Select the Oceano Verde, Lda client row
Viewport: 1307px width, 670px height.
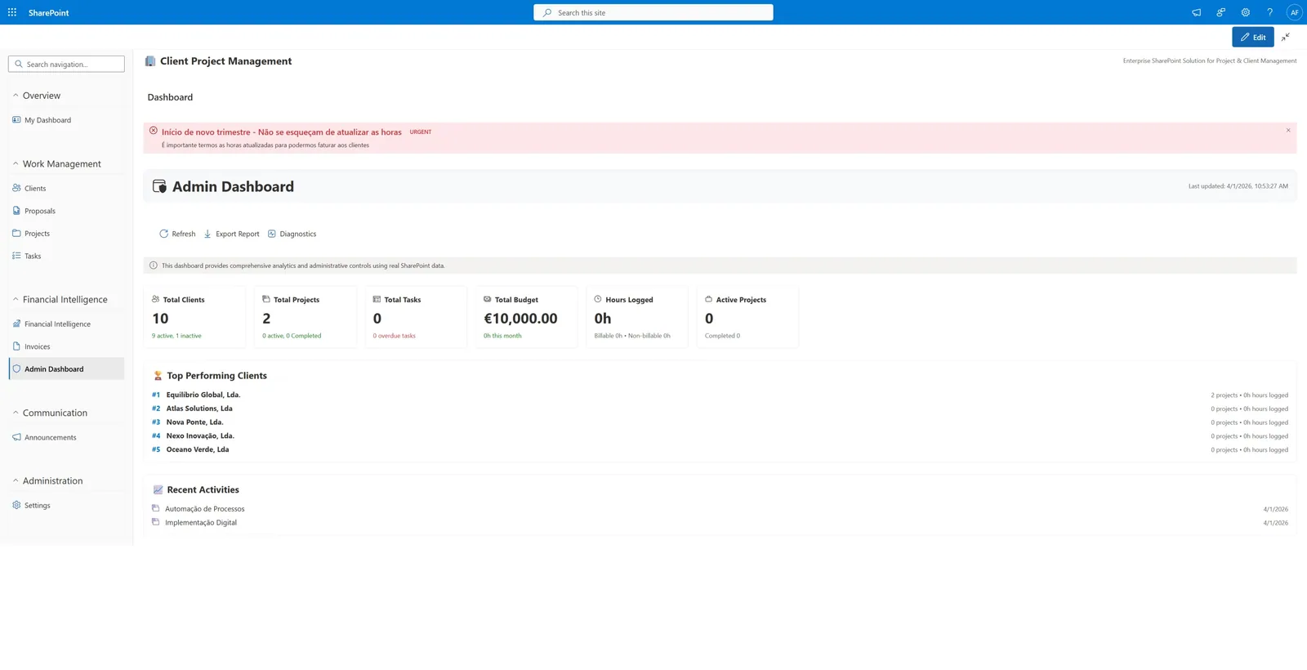(x=720, y=449)
